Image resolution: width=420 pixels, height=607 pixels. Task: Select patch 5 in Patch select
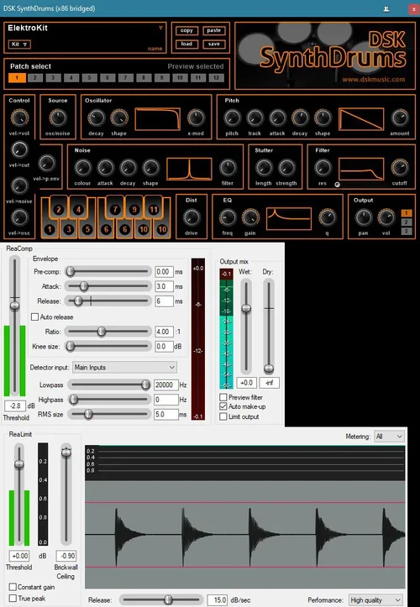click(89, 78)
